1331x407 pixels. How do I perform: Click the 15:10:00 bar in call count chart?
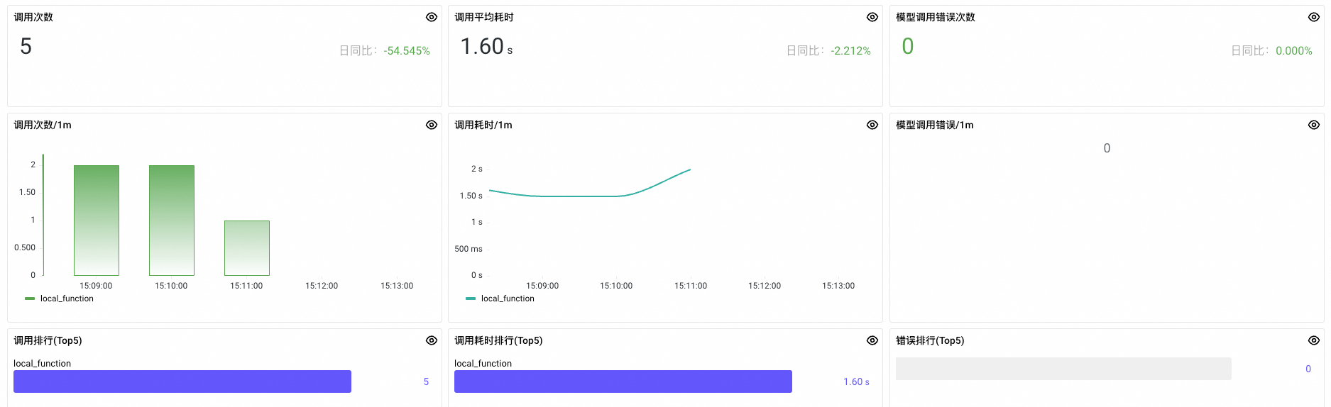pyautogui.click(x=172, y=221)
